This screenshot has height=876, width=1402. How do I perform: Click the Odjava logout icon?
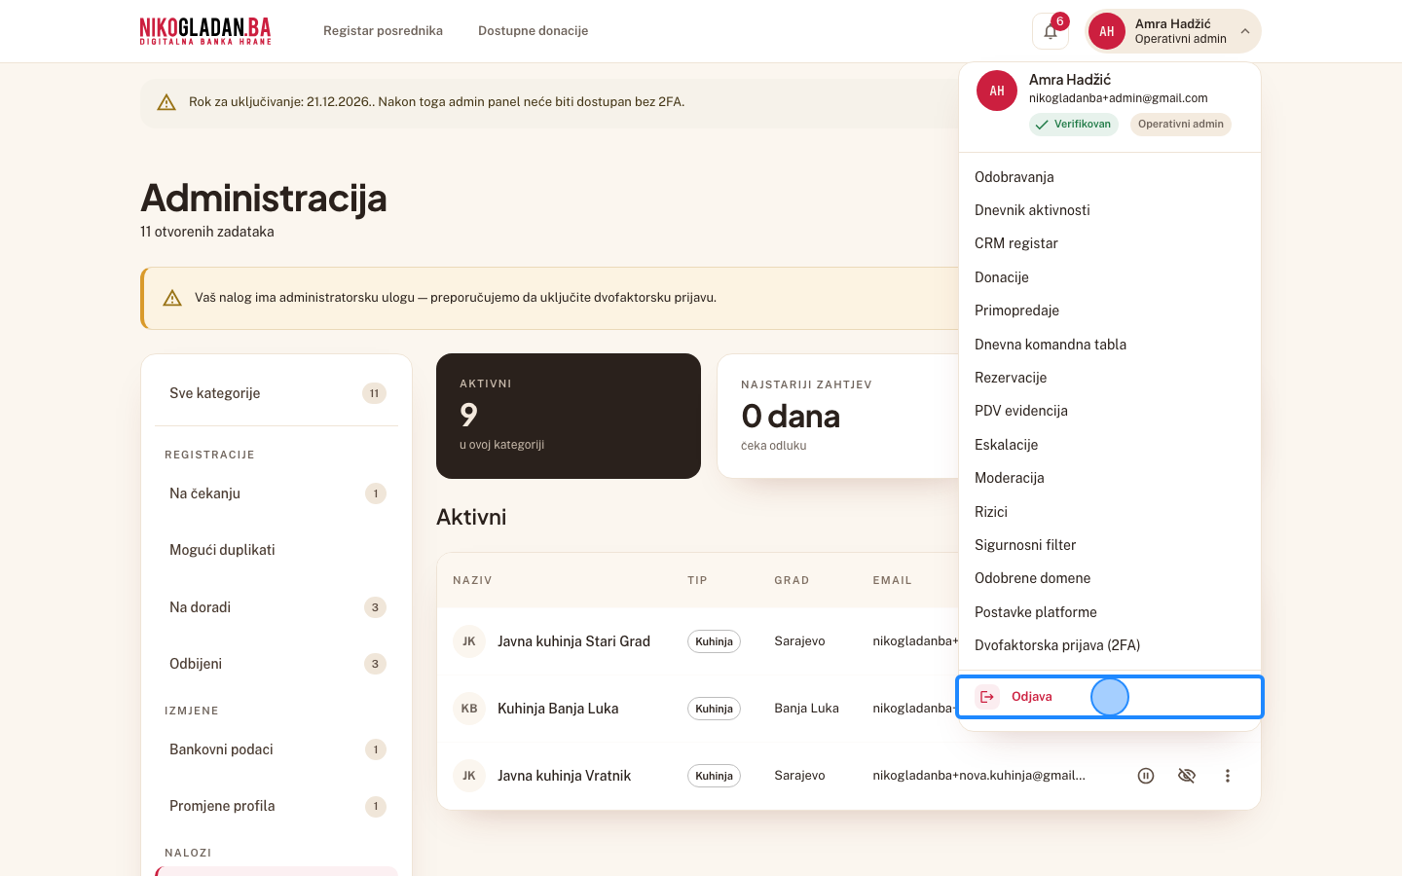coord(987,697)
